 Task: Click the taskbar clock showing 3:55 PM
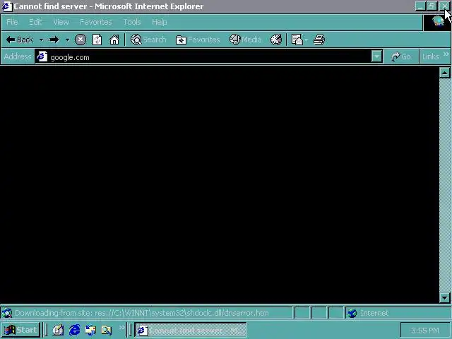tap(425, 331)
